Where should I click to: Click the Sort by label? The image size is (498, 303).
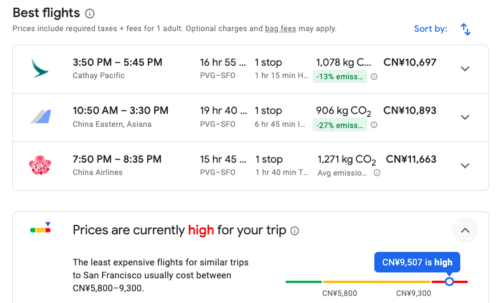[431, 29]
